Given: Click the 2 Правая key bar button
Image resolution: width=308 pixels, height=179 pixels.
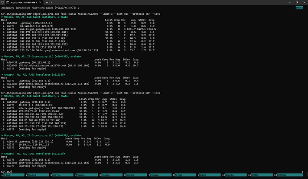Looking at the screenshot, I should [x=38, y=175].
